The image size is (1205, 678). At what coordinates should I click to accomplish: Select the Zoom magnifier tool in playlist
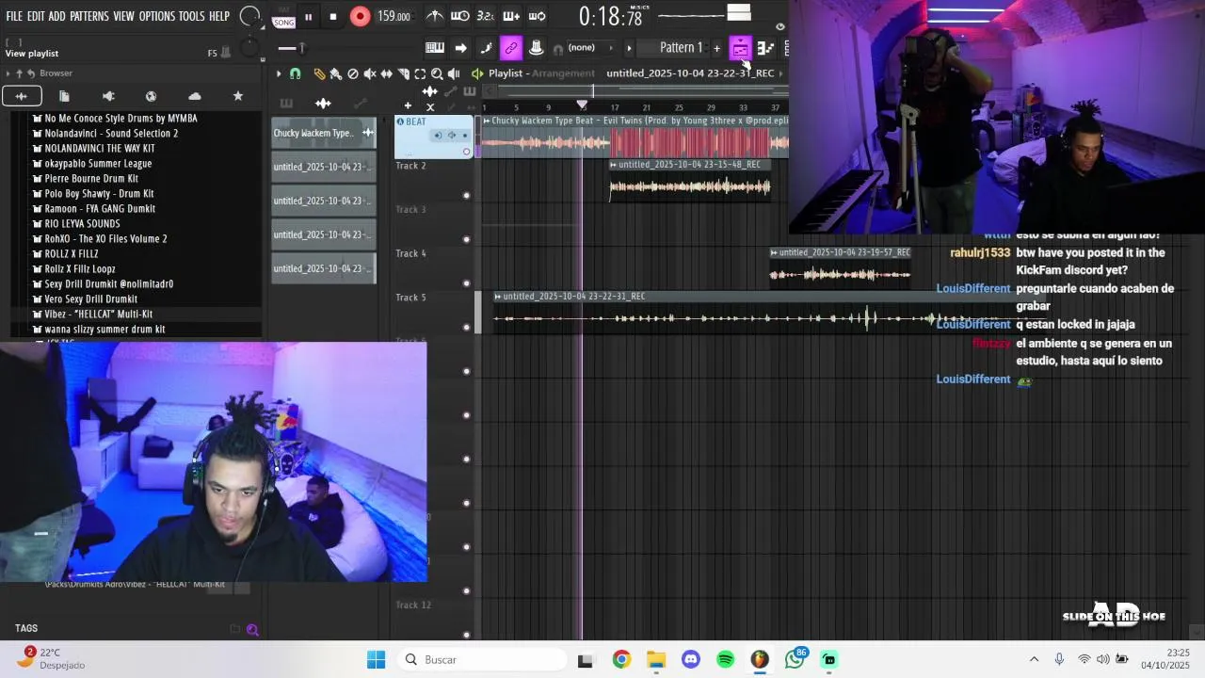[x=437, y=73]
